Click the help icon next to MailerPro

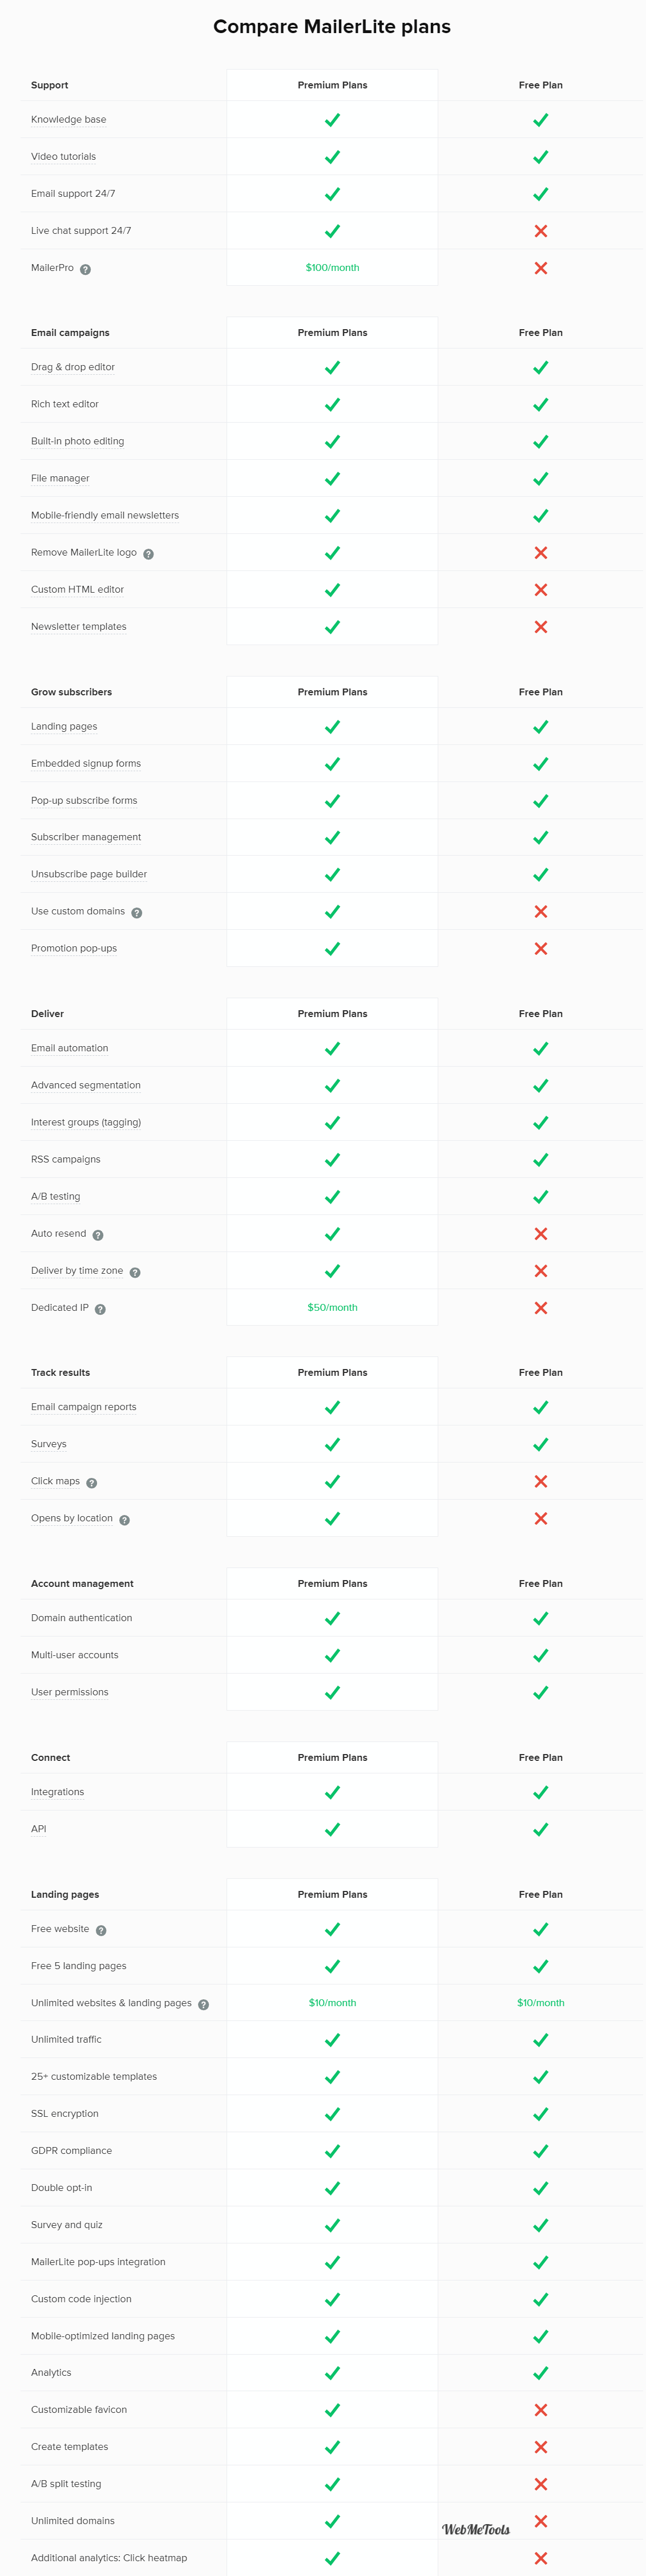click(85, 269)
